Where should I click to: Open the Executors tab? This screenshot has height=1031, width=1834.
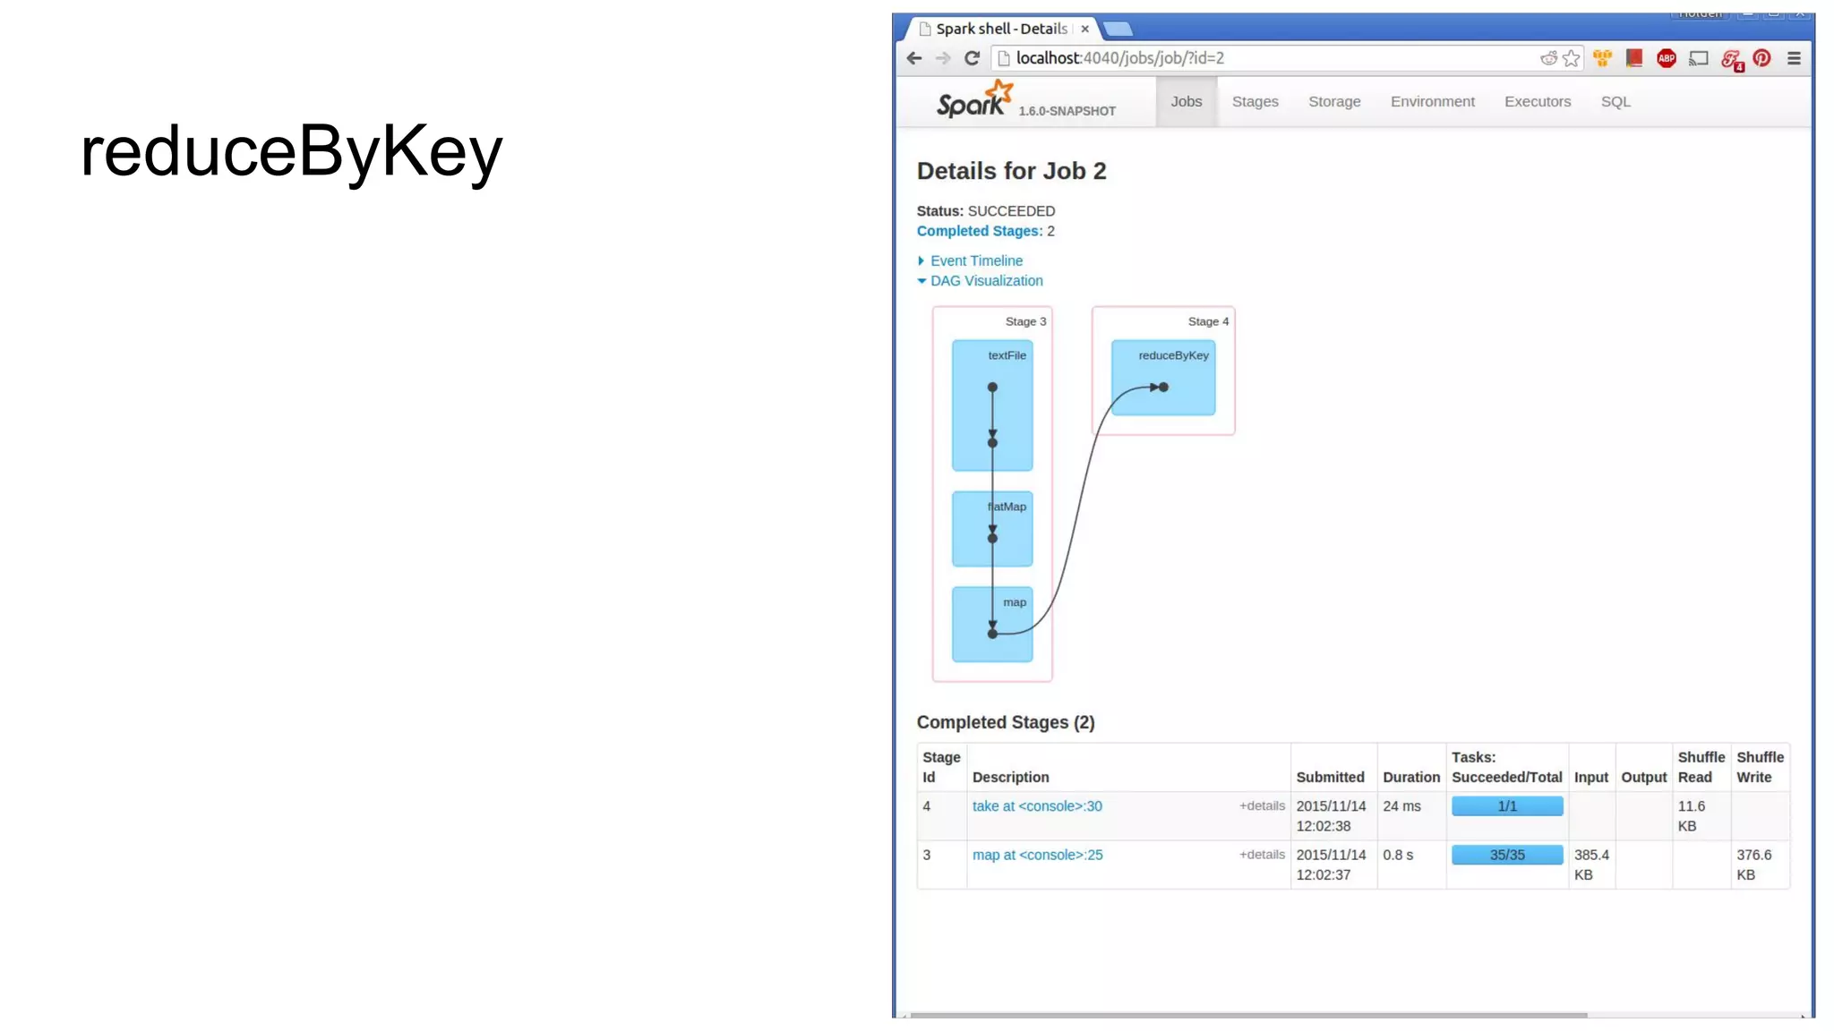tap(1537, 102)
